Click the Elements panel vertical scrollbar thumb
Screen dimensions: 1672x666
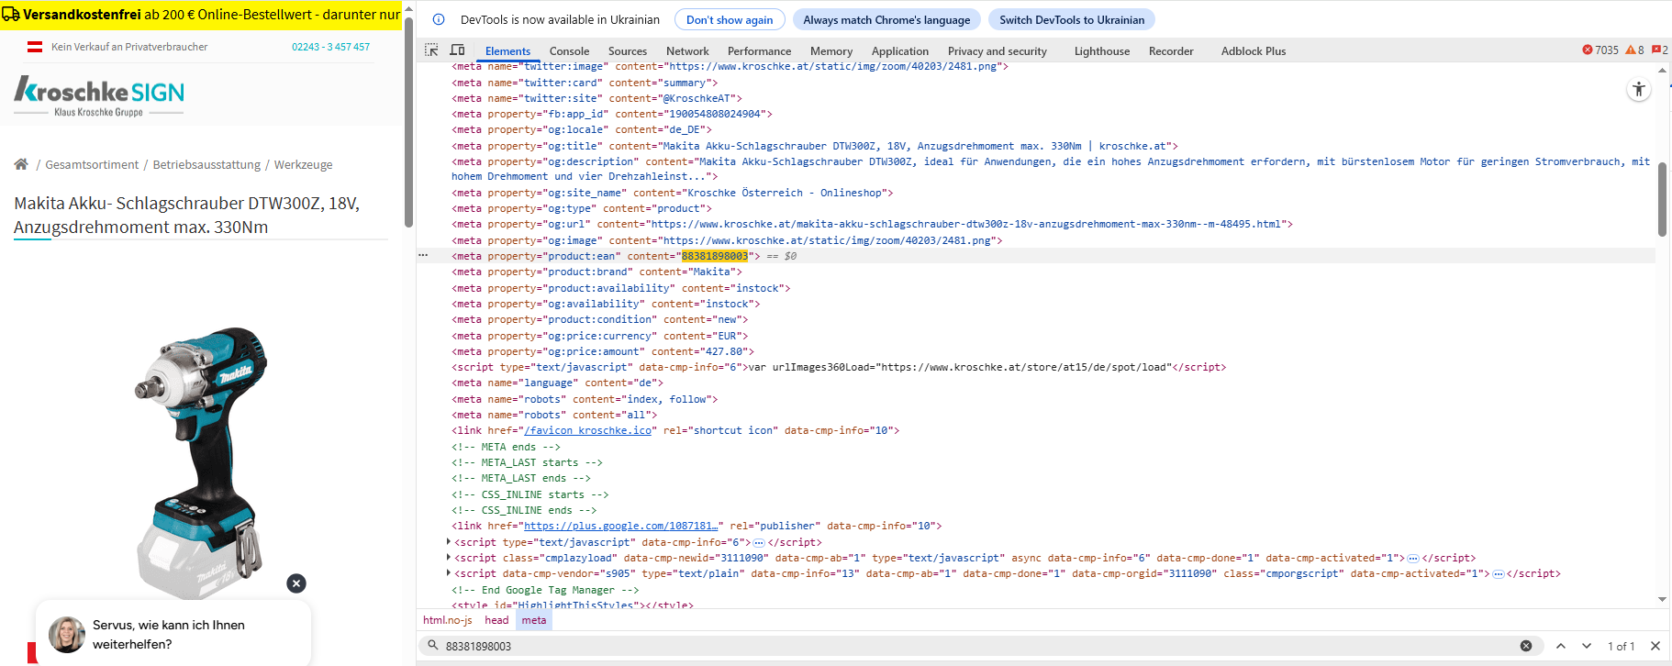[x=1662, y=200]
